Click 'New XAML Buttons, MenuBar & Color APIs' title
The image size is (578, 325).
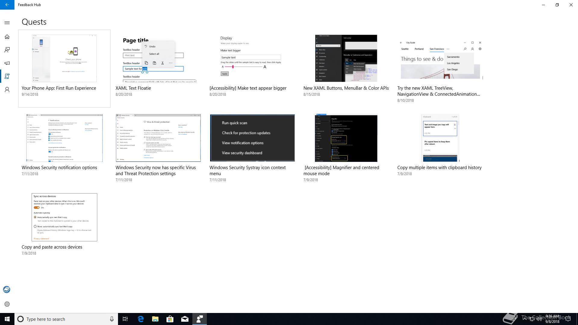(x=346, y=88)
